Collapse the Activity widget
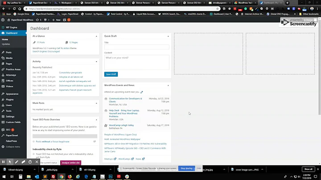Viewport: 321px width, 180px height. [96, 61]
